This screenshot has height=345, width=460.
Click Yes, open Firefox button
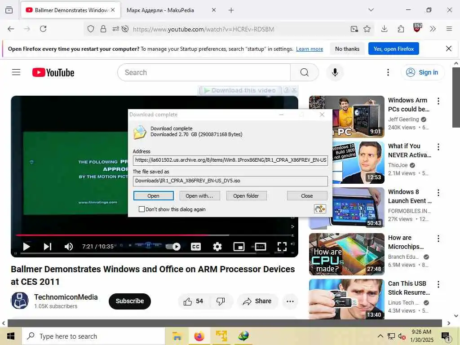394,49
